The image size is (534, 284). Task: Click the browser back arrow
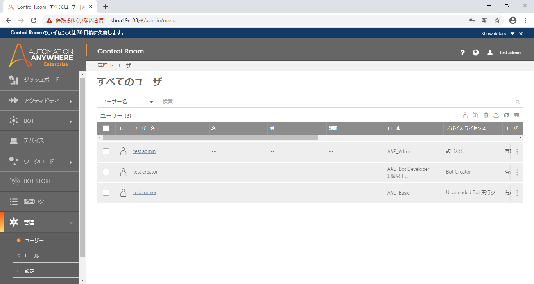click(x=9, y=20)
